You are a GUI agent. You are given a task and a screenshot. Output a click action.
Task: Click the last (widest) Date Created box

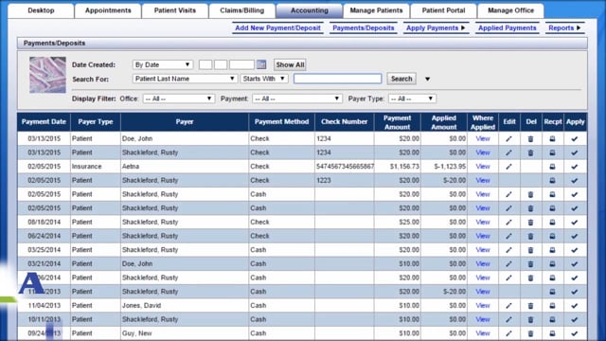[x=241, y=64]
